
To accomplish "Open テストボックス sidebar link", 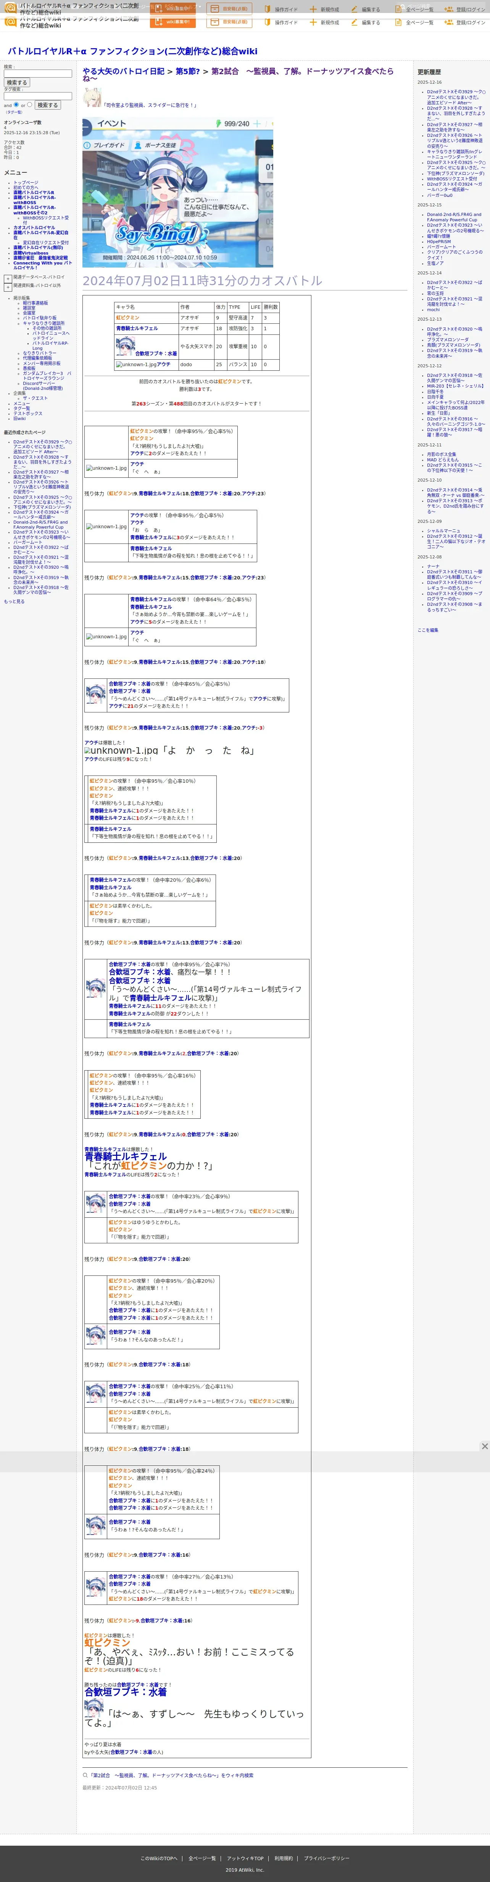I will 28,414.
